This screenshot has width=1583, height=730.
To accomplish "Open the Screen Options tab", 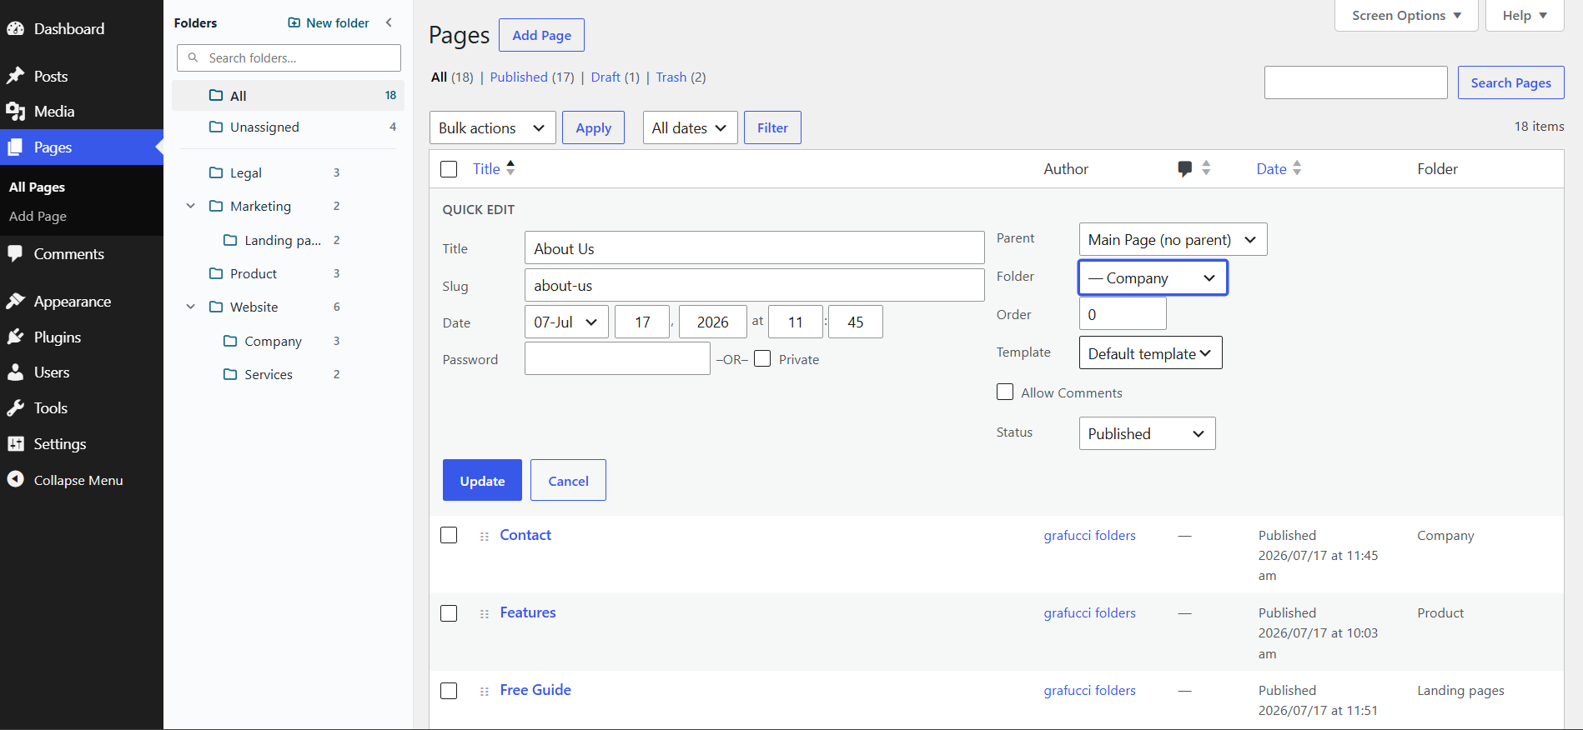I will 1406,15.
